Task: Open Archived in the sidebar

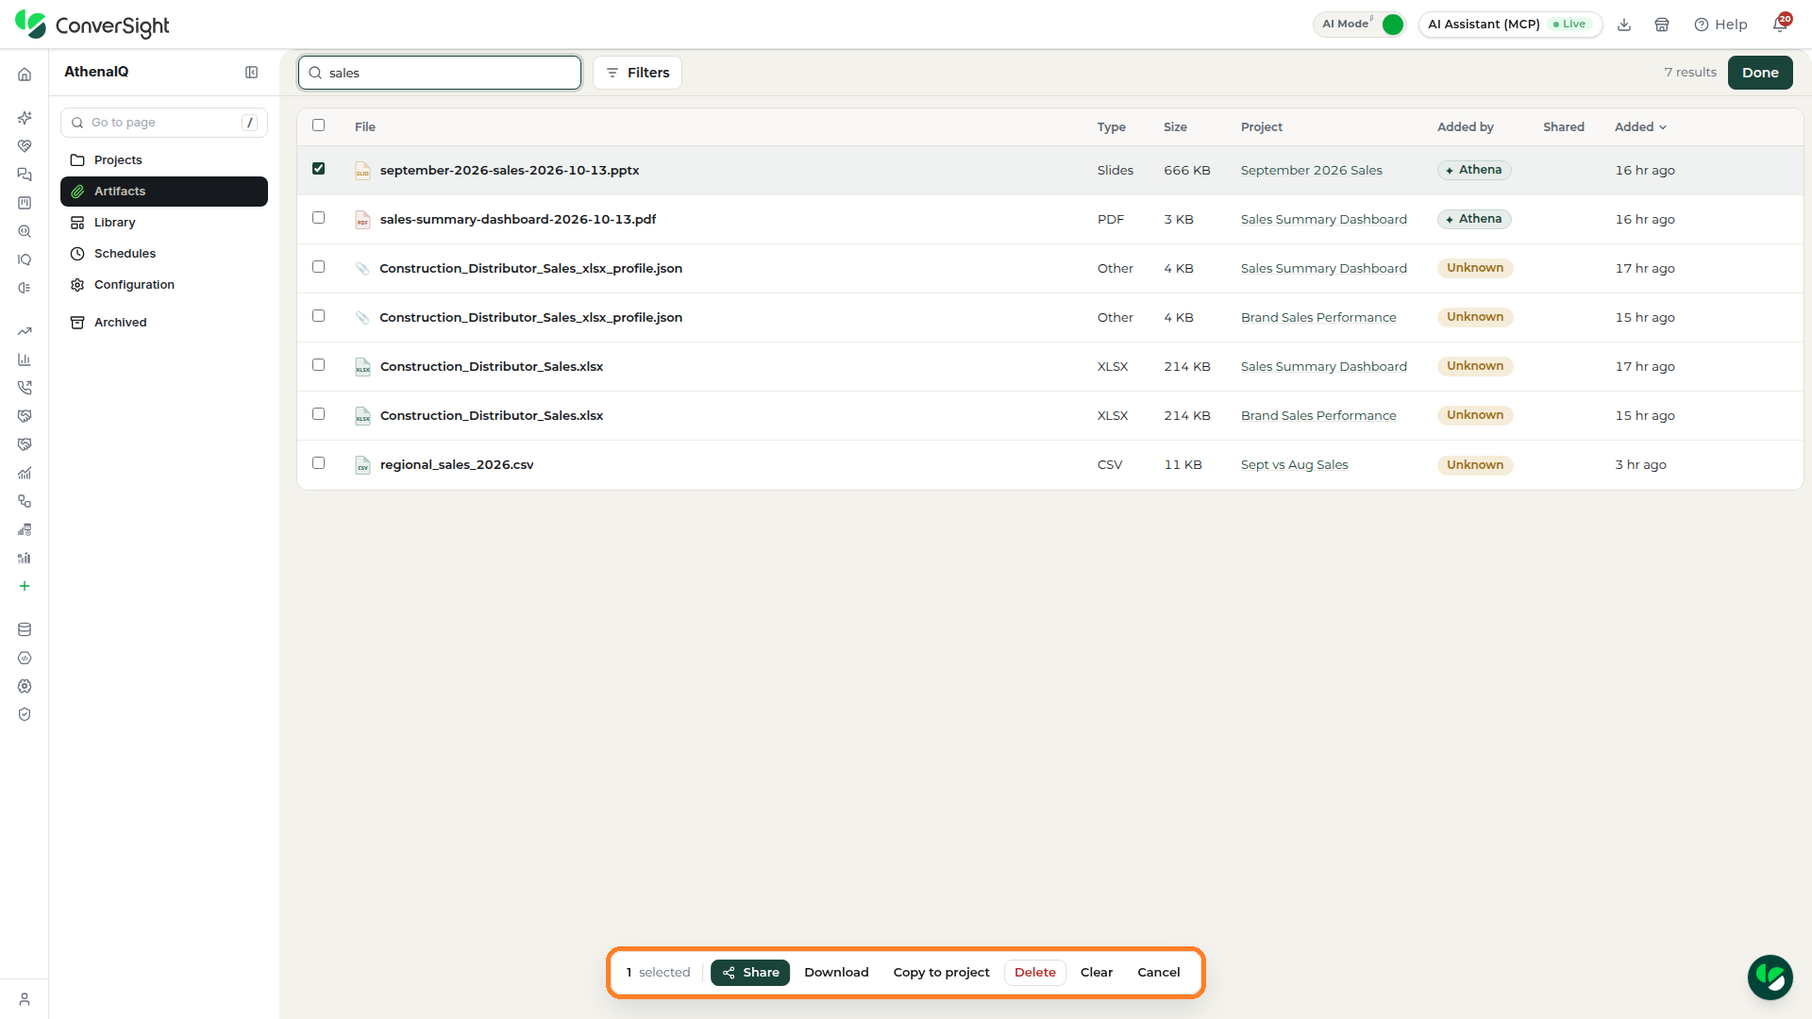Action: [x=164, y=323]
